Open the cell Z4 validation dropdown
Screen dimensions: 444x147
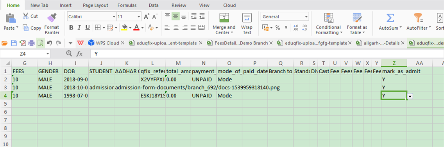pyautogui.click(x=410, y=96)
